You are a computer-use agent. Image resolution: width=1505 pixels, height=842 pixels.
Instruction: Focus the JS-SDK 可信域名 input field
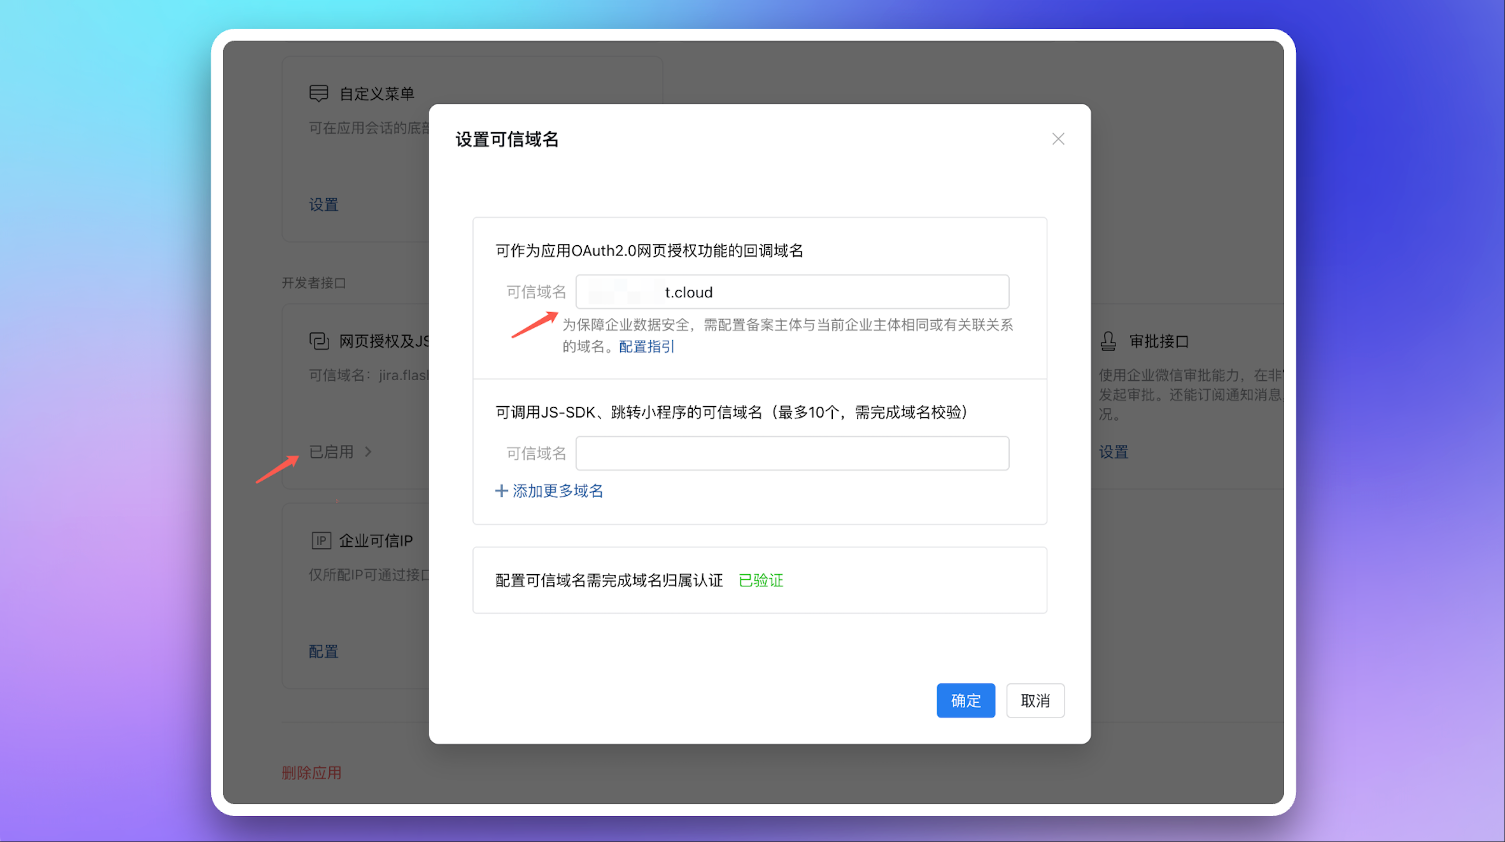792,453
